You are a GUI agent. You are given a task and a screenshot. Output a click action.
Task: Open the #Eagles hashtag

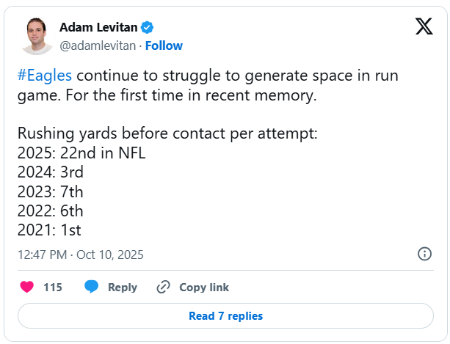coord(44,77)
